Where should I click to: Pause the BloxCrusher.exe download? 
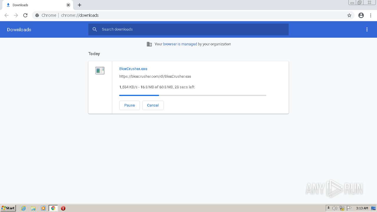coord(130,105)
